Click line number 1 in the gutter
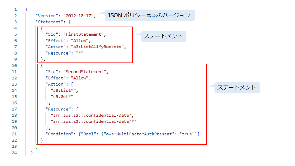 pos(15,9)
